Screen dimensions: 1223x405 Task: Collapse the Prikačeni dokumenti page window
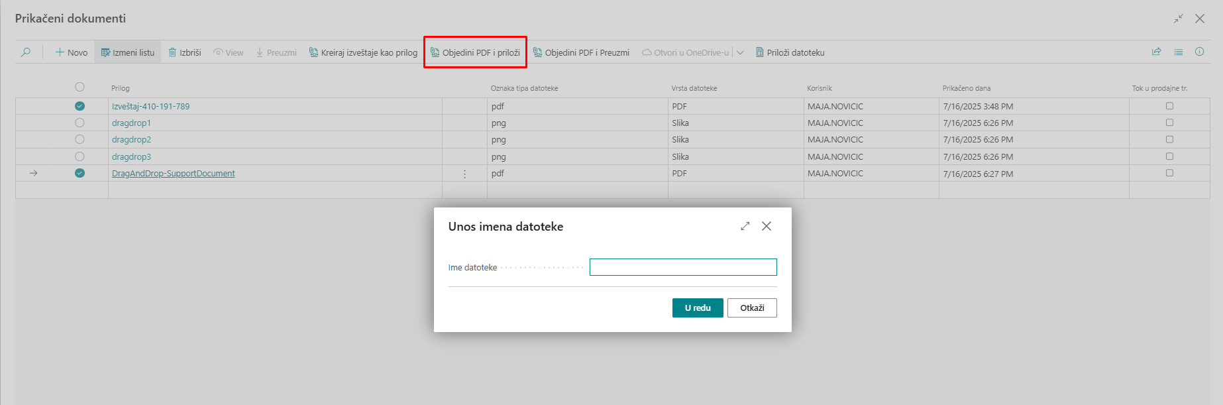click(1178, 19)
